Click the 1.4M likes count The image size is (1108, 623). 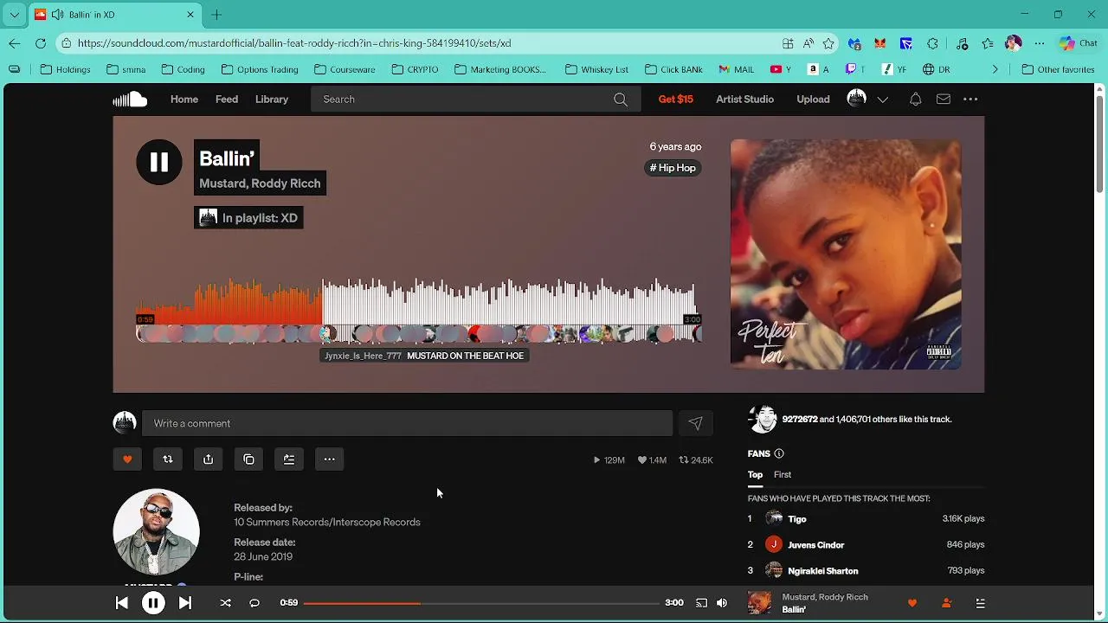652,460
